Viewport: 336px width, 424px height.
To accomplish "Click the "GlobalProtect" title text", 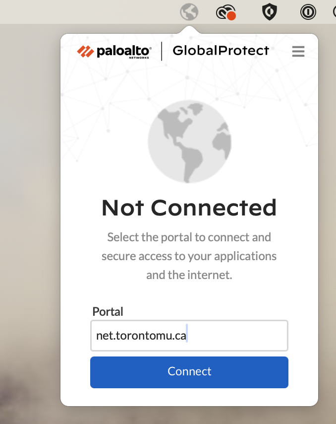I will [221, 51].
